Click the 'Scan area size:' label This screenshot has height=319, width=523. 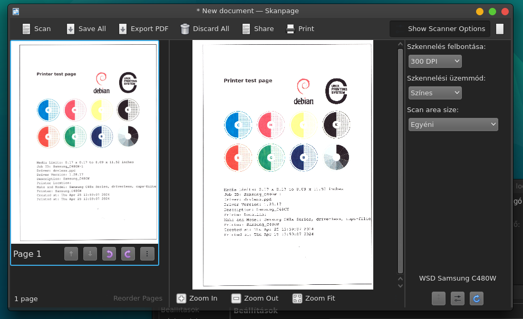click(433, 109)
